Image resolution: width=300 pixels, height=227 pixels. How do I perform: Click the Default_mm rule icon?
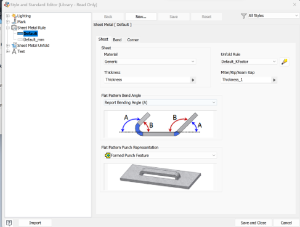click(x=20, y=39)
